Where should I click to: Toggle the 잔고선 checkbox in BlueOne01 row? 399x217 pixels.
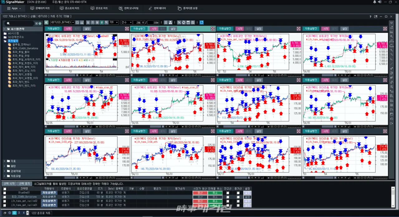(x=228, y=193)
